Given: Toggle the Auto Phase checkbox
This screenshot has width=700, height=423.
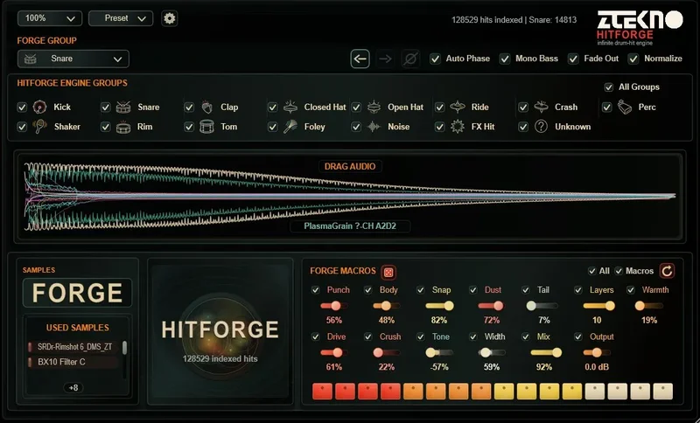Looking at the screenshot, I should click(x=435, y=59).
